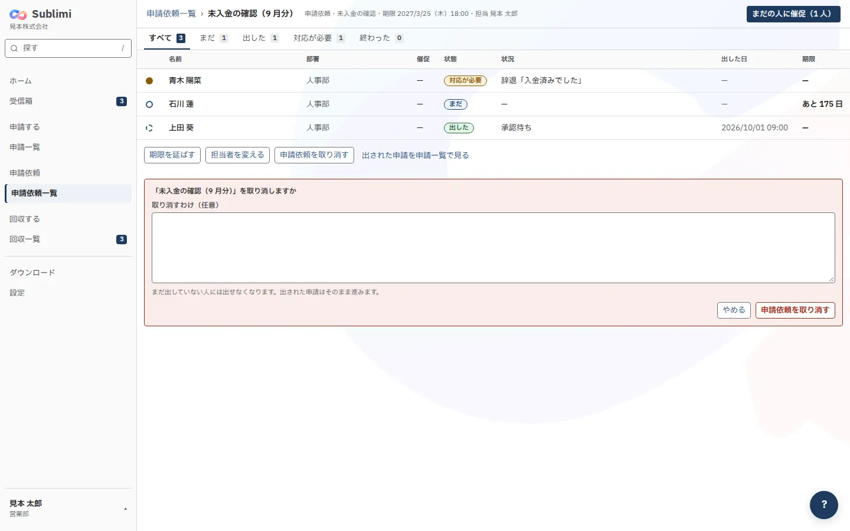
Task: Click the 担当者を変える button
Action: tap(238, 155)
